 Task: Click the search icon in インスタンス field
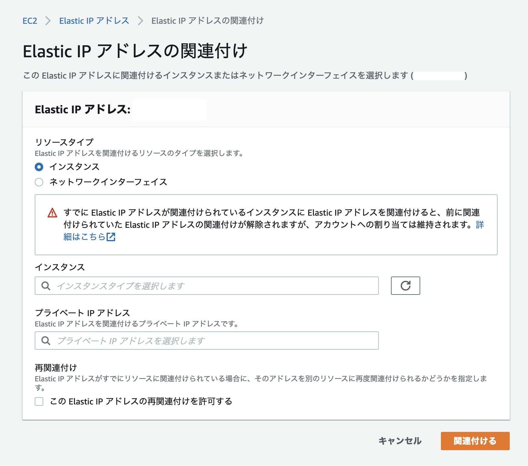click(x=46, y=286)
